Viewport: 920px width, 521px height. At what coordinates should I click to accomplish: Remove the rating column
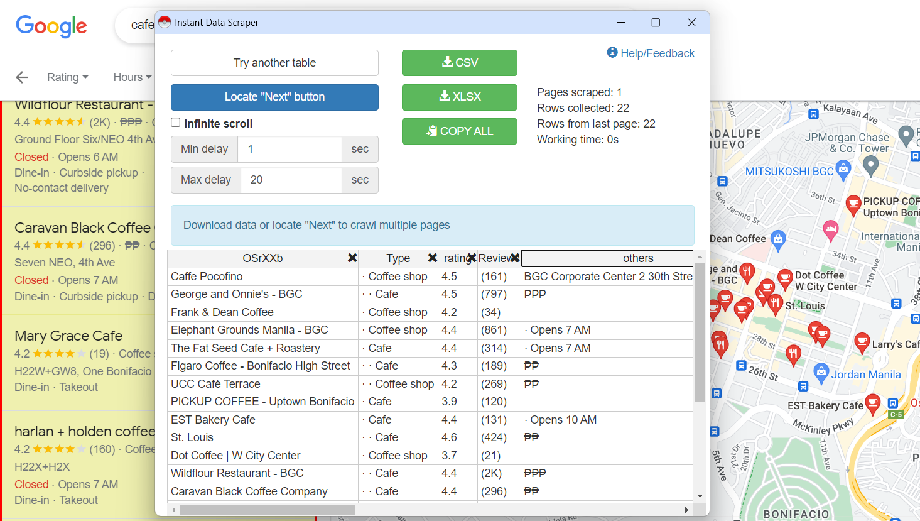472,258
